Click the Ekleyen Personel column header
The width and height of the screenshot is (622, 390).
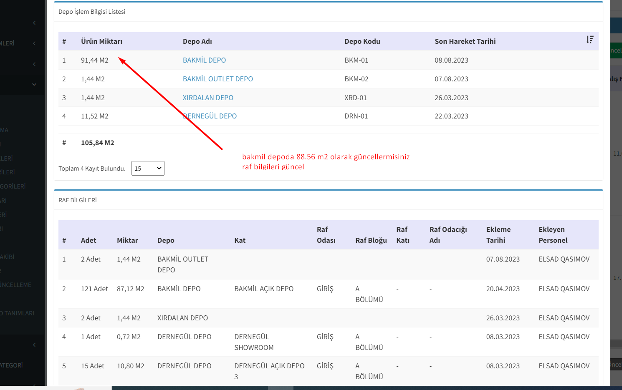tap(553, 235)
